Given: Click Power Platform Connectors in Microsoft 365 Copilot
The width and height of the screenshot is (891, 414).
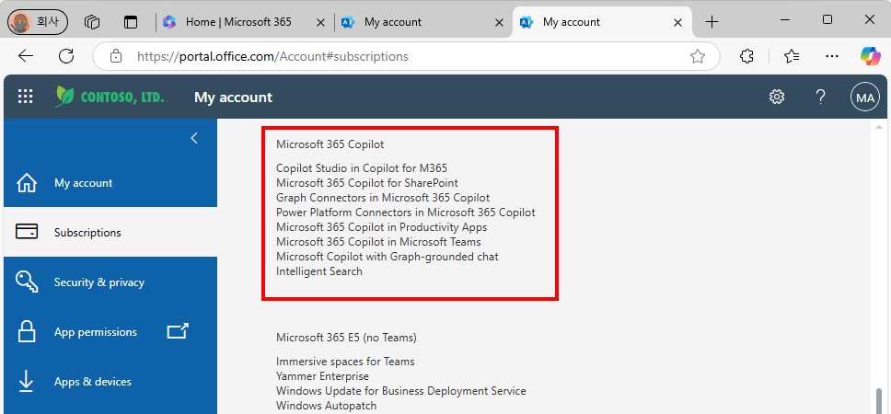Looking at the screenshot, I should 406,213.
